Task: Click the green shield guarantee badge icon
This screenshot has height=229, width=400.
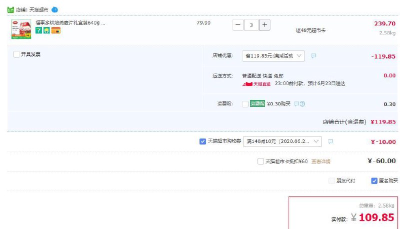Action: 46,30
